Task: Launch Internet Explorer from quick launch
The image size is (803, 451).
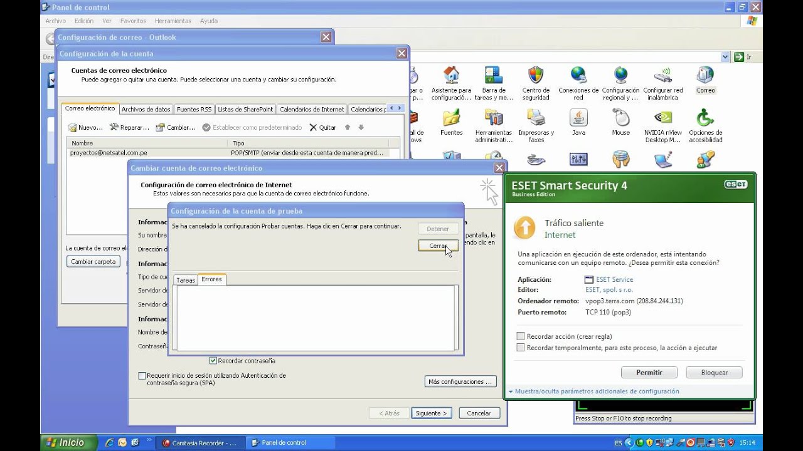Action: (x=110, y=442)
